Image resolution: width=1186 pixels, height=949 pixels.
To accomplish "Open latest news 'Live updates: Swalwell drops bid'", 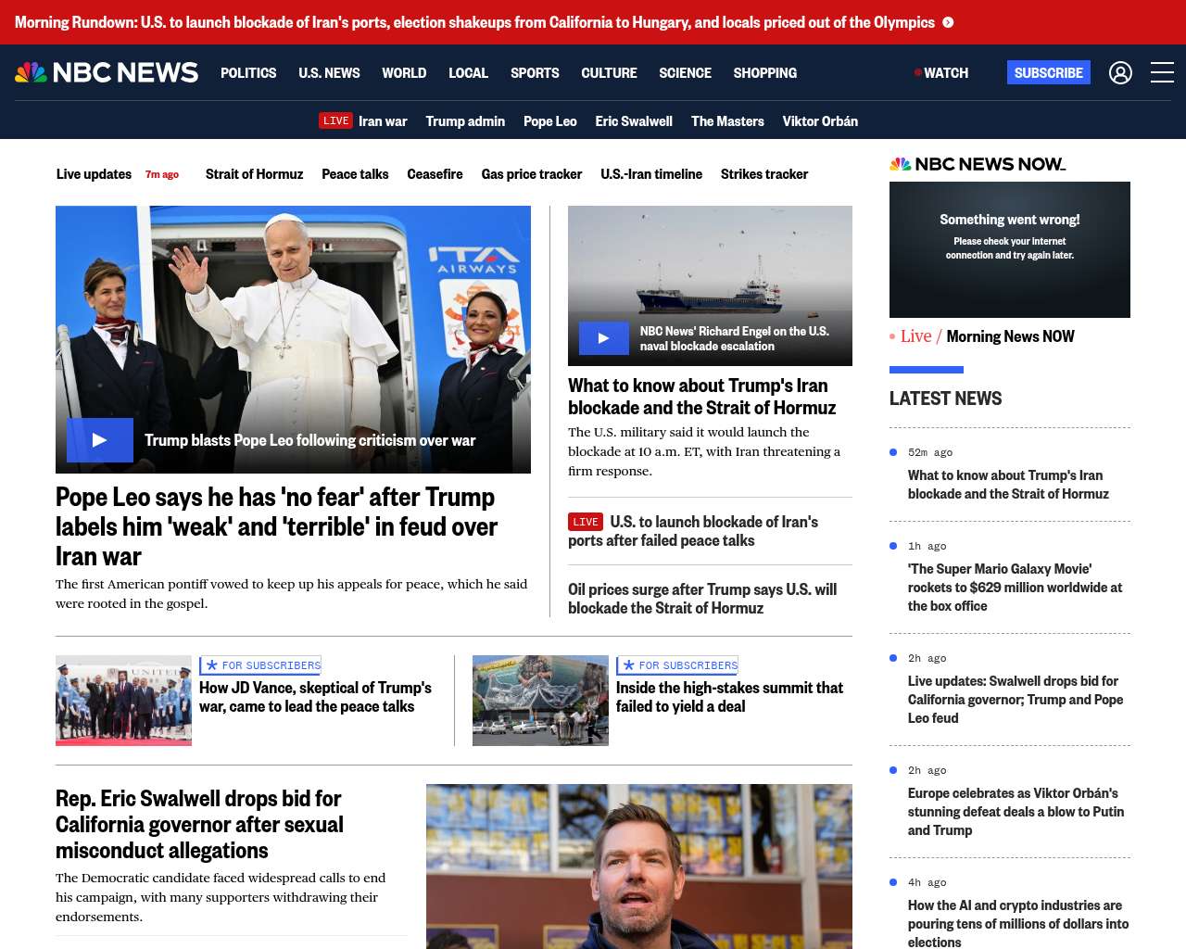I will [x=1016, y=700].
